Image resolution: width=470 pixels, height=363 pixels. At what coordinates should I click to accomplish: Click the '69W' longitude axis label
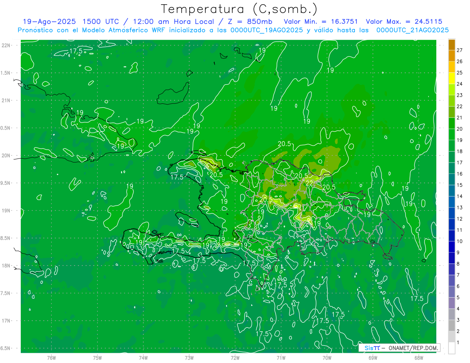coord(373,358)
